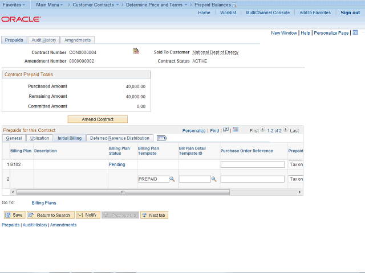Open the page settings icon after Personalize Page
This screenshot has height=273, width=365.
(x=355, y=32)
